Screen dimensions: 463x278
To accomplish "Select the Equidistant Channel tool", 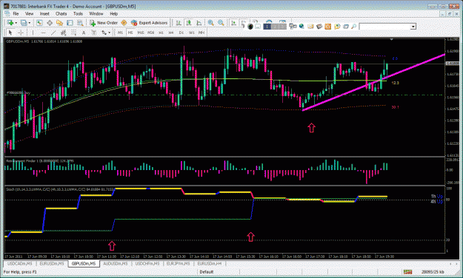I will [x=63, y=33].
